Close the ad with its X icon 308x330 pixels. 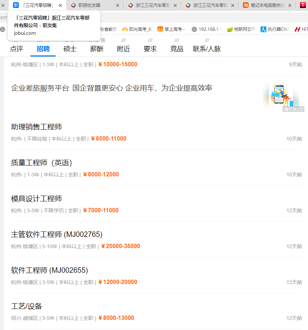click(301, 109)
